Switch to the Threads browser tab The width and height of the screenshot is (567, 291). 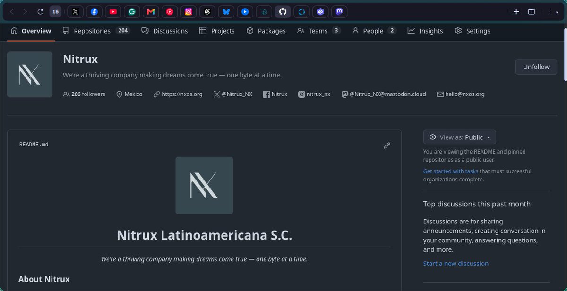207,12
